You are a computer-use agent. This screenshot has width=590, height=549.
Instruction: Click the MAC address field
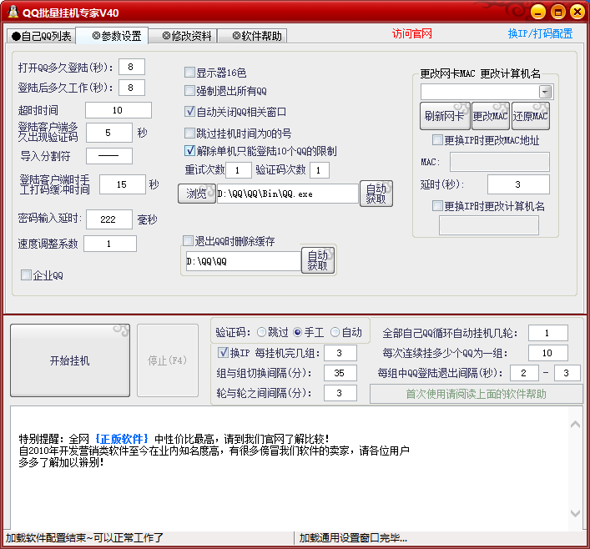(x=500, y=162)
